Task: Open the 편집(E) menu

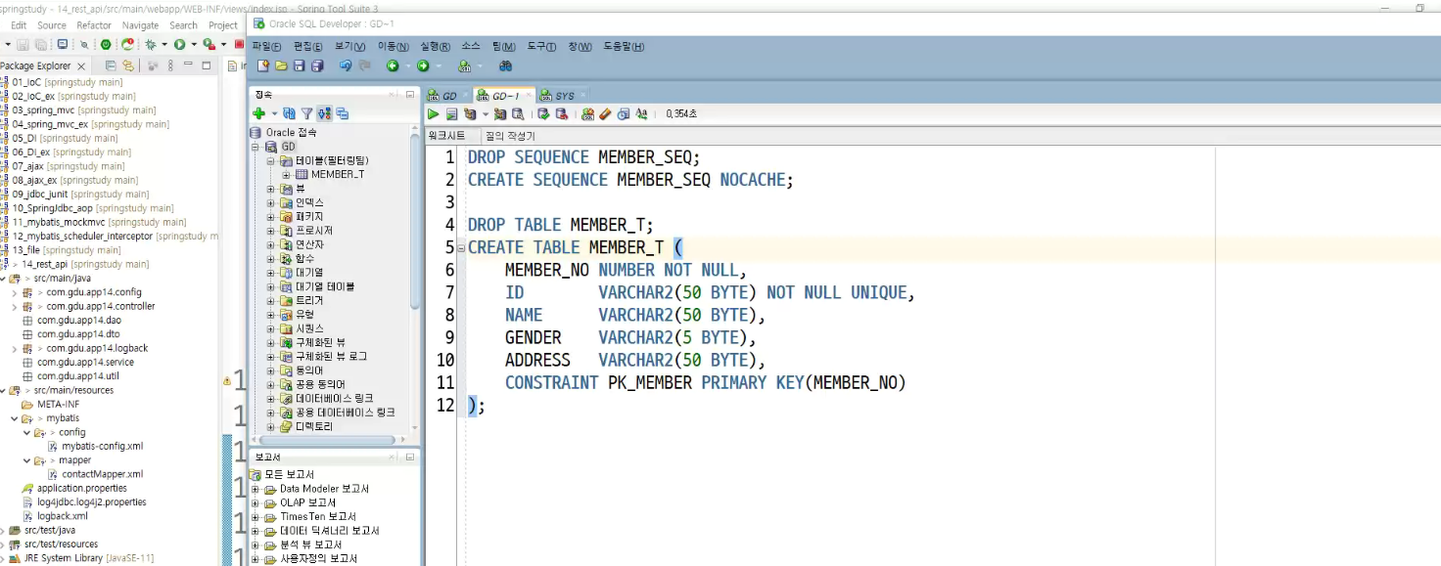Action: [x=308, y=46]
